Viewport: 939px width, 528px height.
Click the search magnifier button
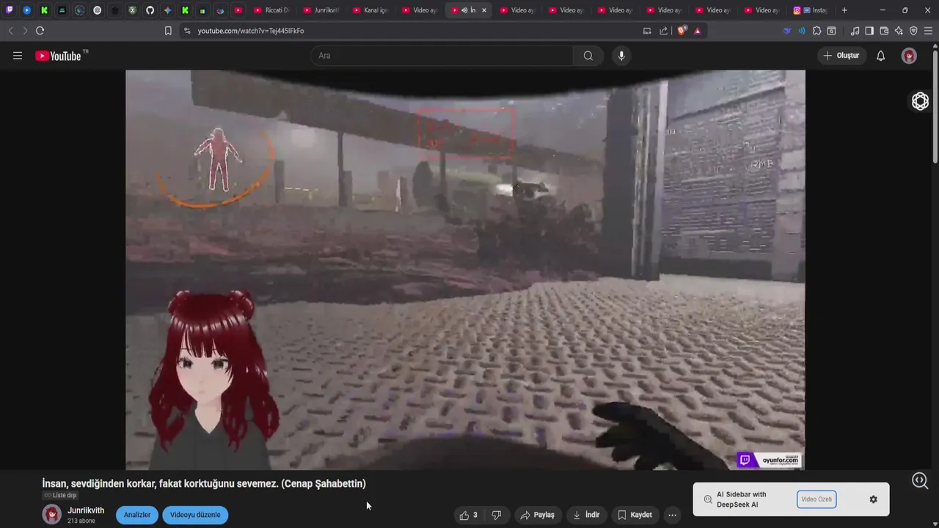point(588,56)
